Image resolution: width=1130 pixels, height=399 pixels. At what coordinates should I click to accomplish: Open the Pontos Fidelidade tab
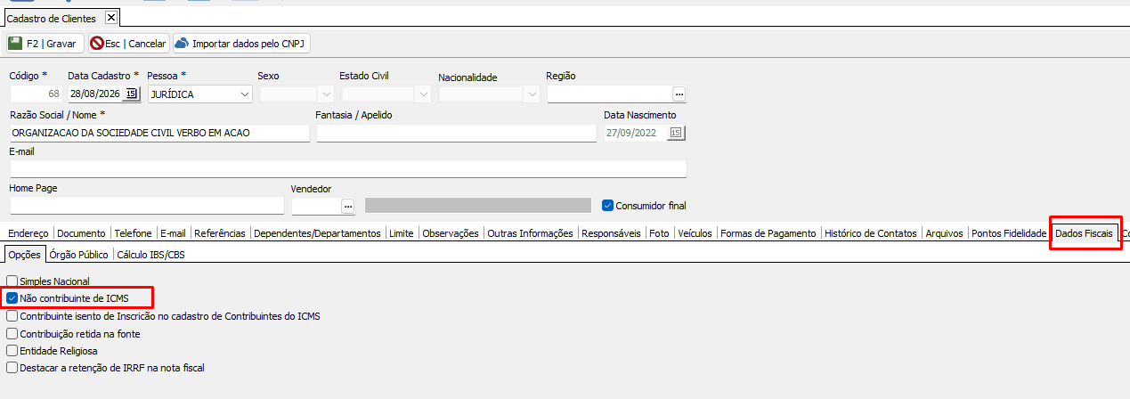(1008, 233)
